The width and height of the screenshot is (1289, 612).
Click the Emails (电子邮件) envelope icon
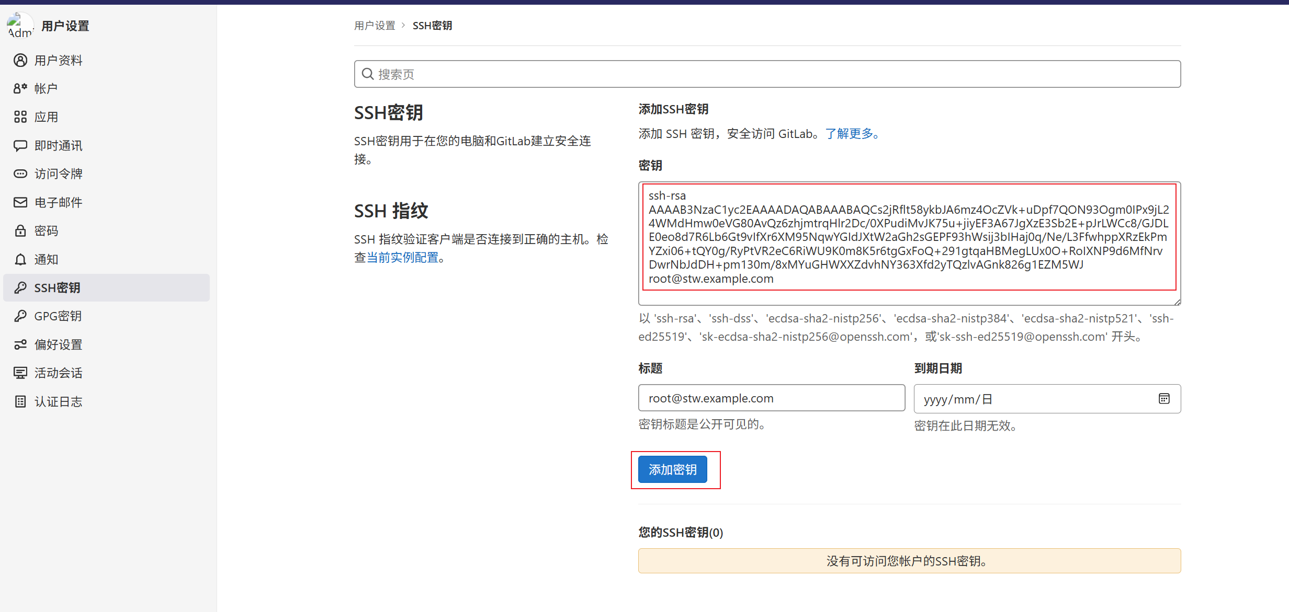20,202
